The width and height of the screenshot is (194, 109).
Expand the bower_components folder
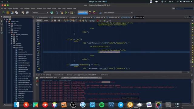[x=12, y=35]
